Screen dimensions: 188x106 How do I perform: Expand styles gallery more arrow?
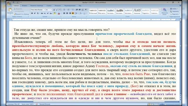pyautogui.click(x=160, y=14)
